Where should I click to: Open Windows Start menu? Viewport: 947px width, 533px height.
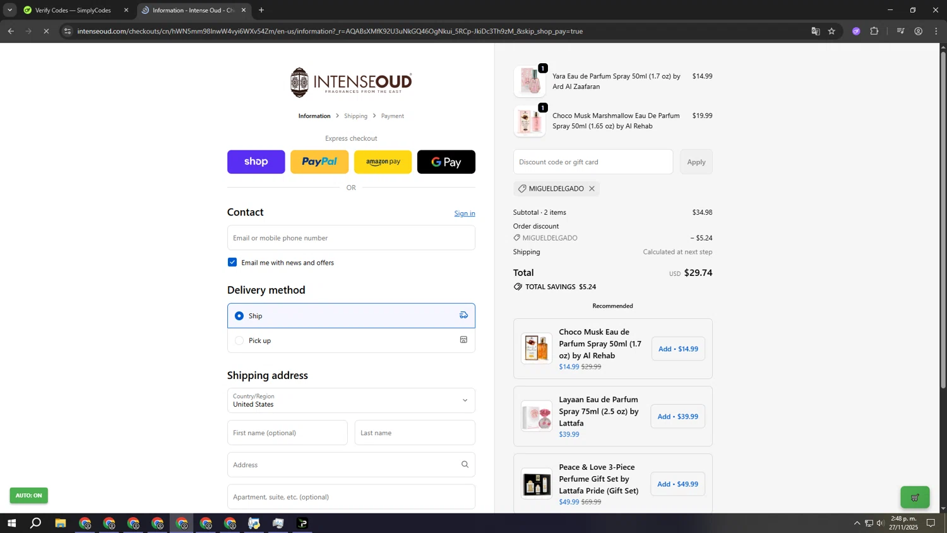click(x=11, y=524)
